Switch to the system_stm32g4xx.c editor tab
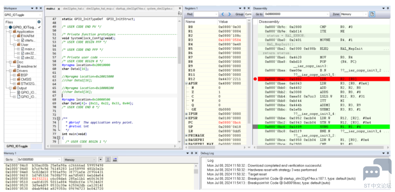 159,9
